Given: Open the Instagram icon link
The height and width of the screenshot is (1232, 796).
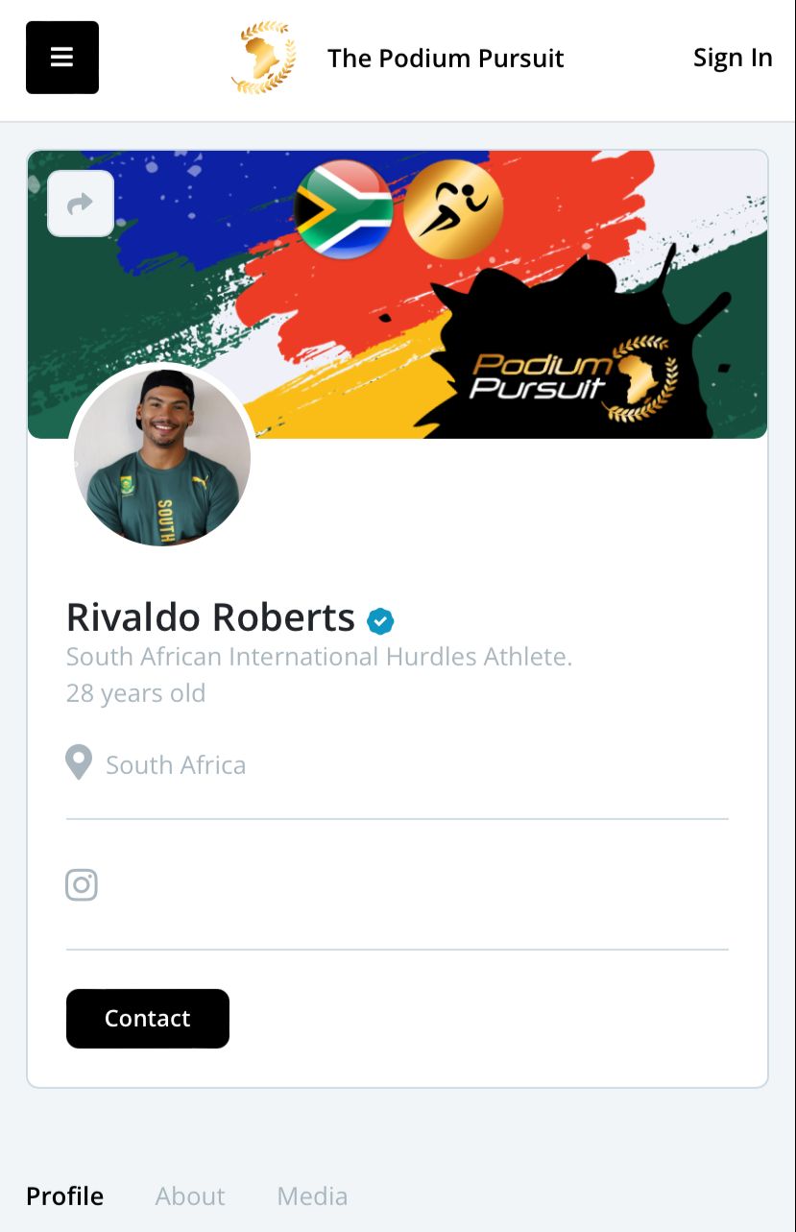Looking at the screenshot, I should pos(82,884).
